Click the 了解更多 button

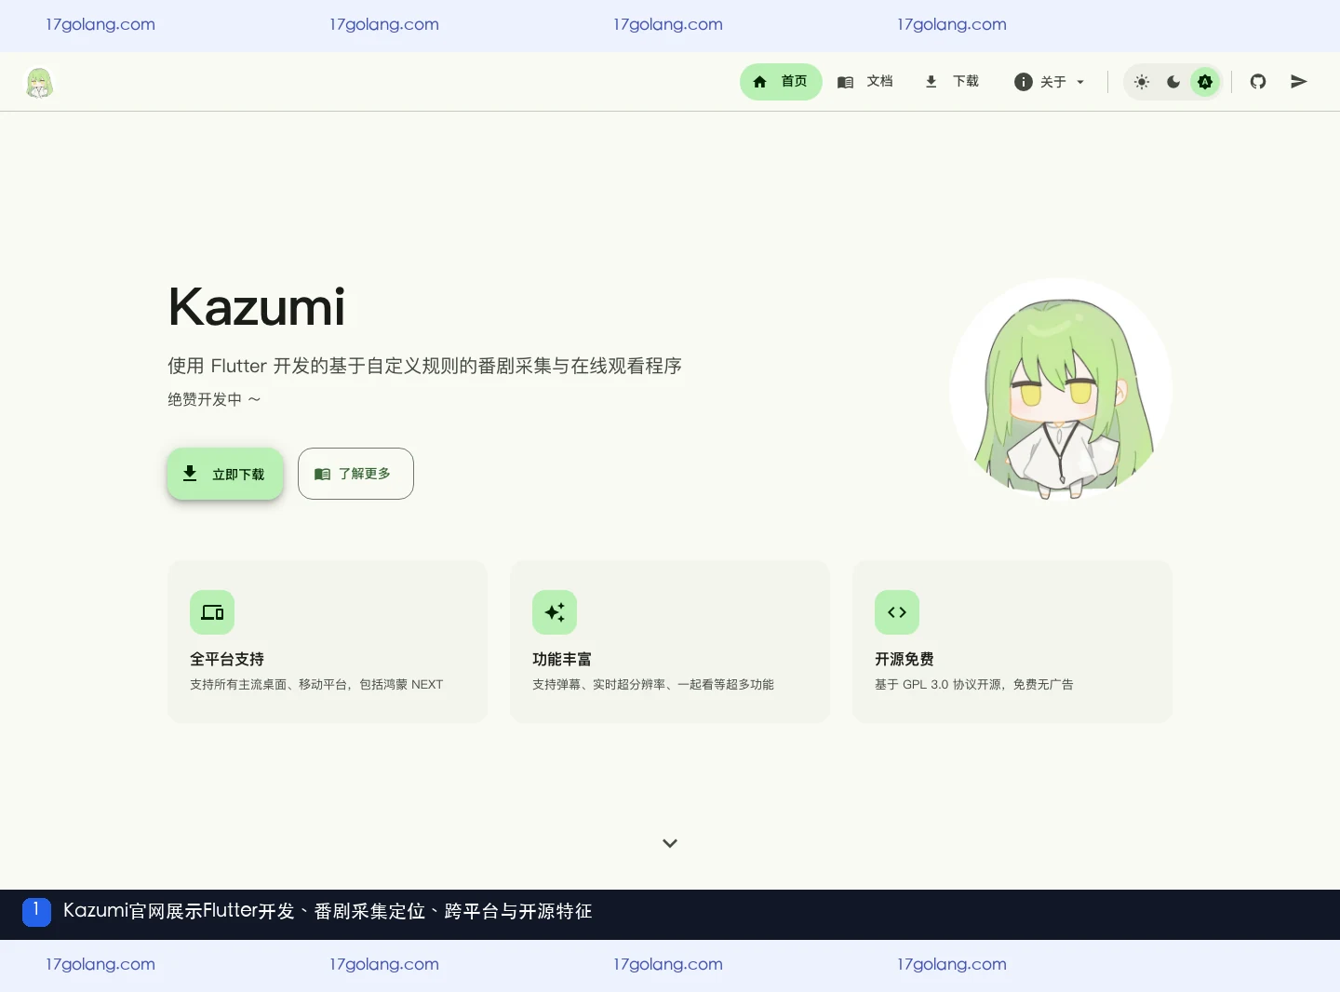coord(355,474)
